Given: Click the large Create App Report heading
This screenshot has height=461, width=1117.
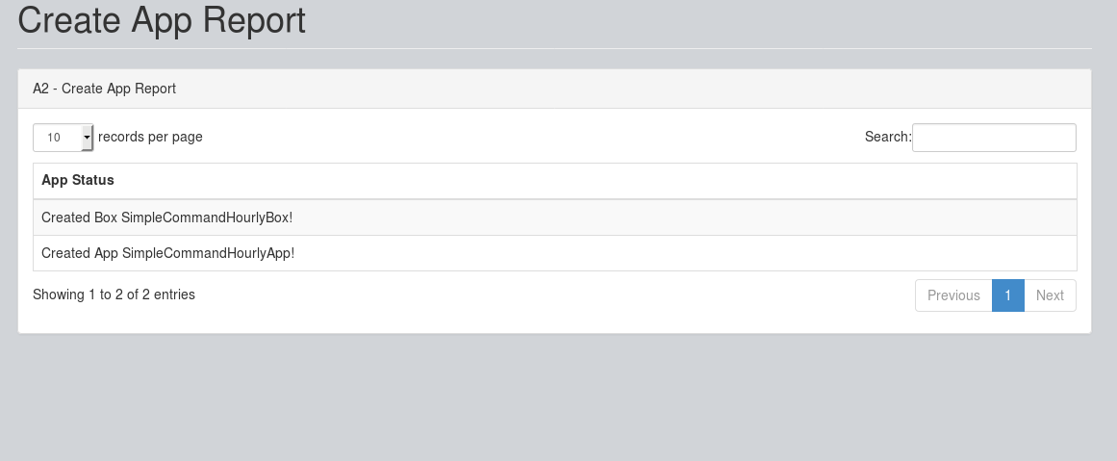Looking at the screenshot, I should click(x=162, y=20).
